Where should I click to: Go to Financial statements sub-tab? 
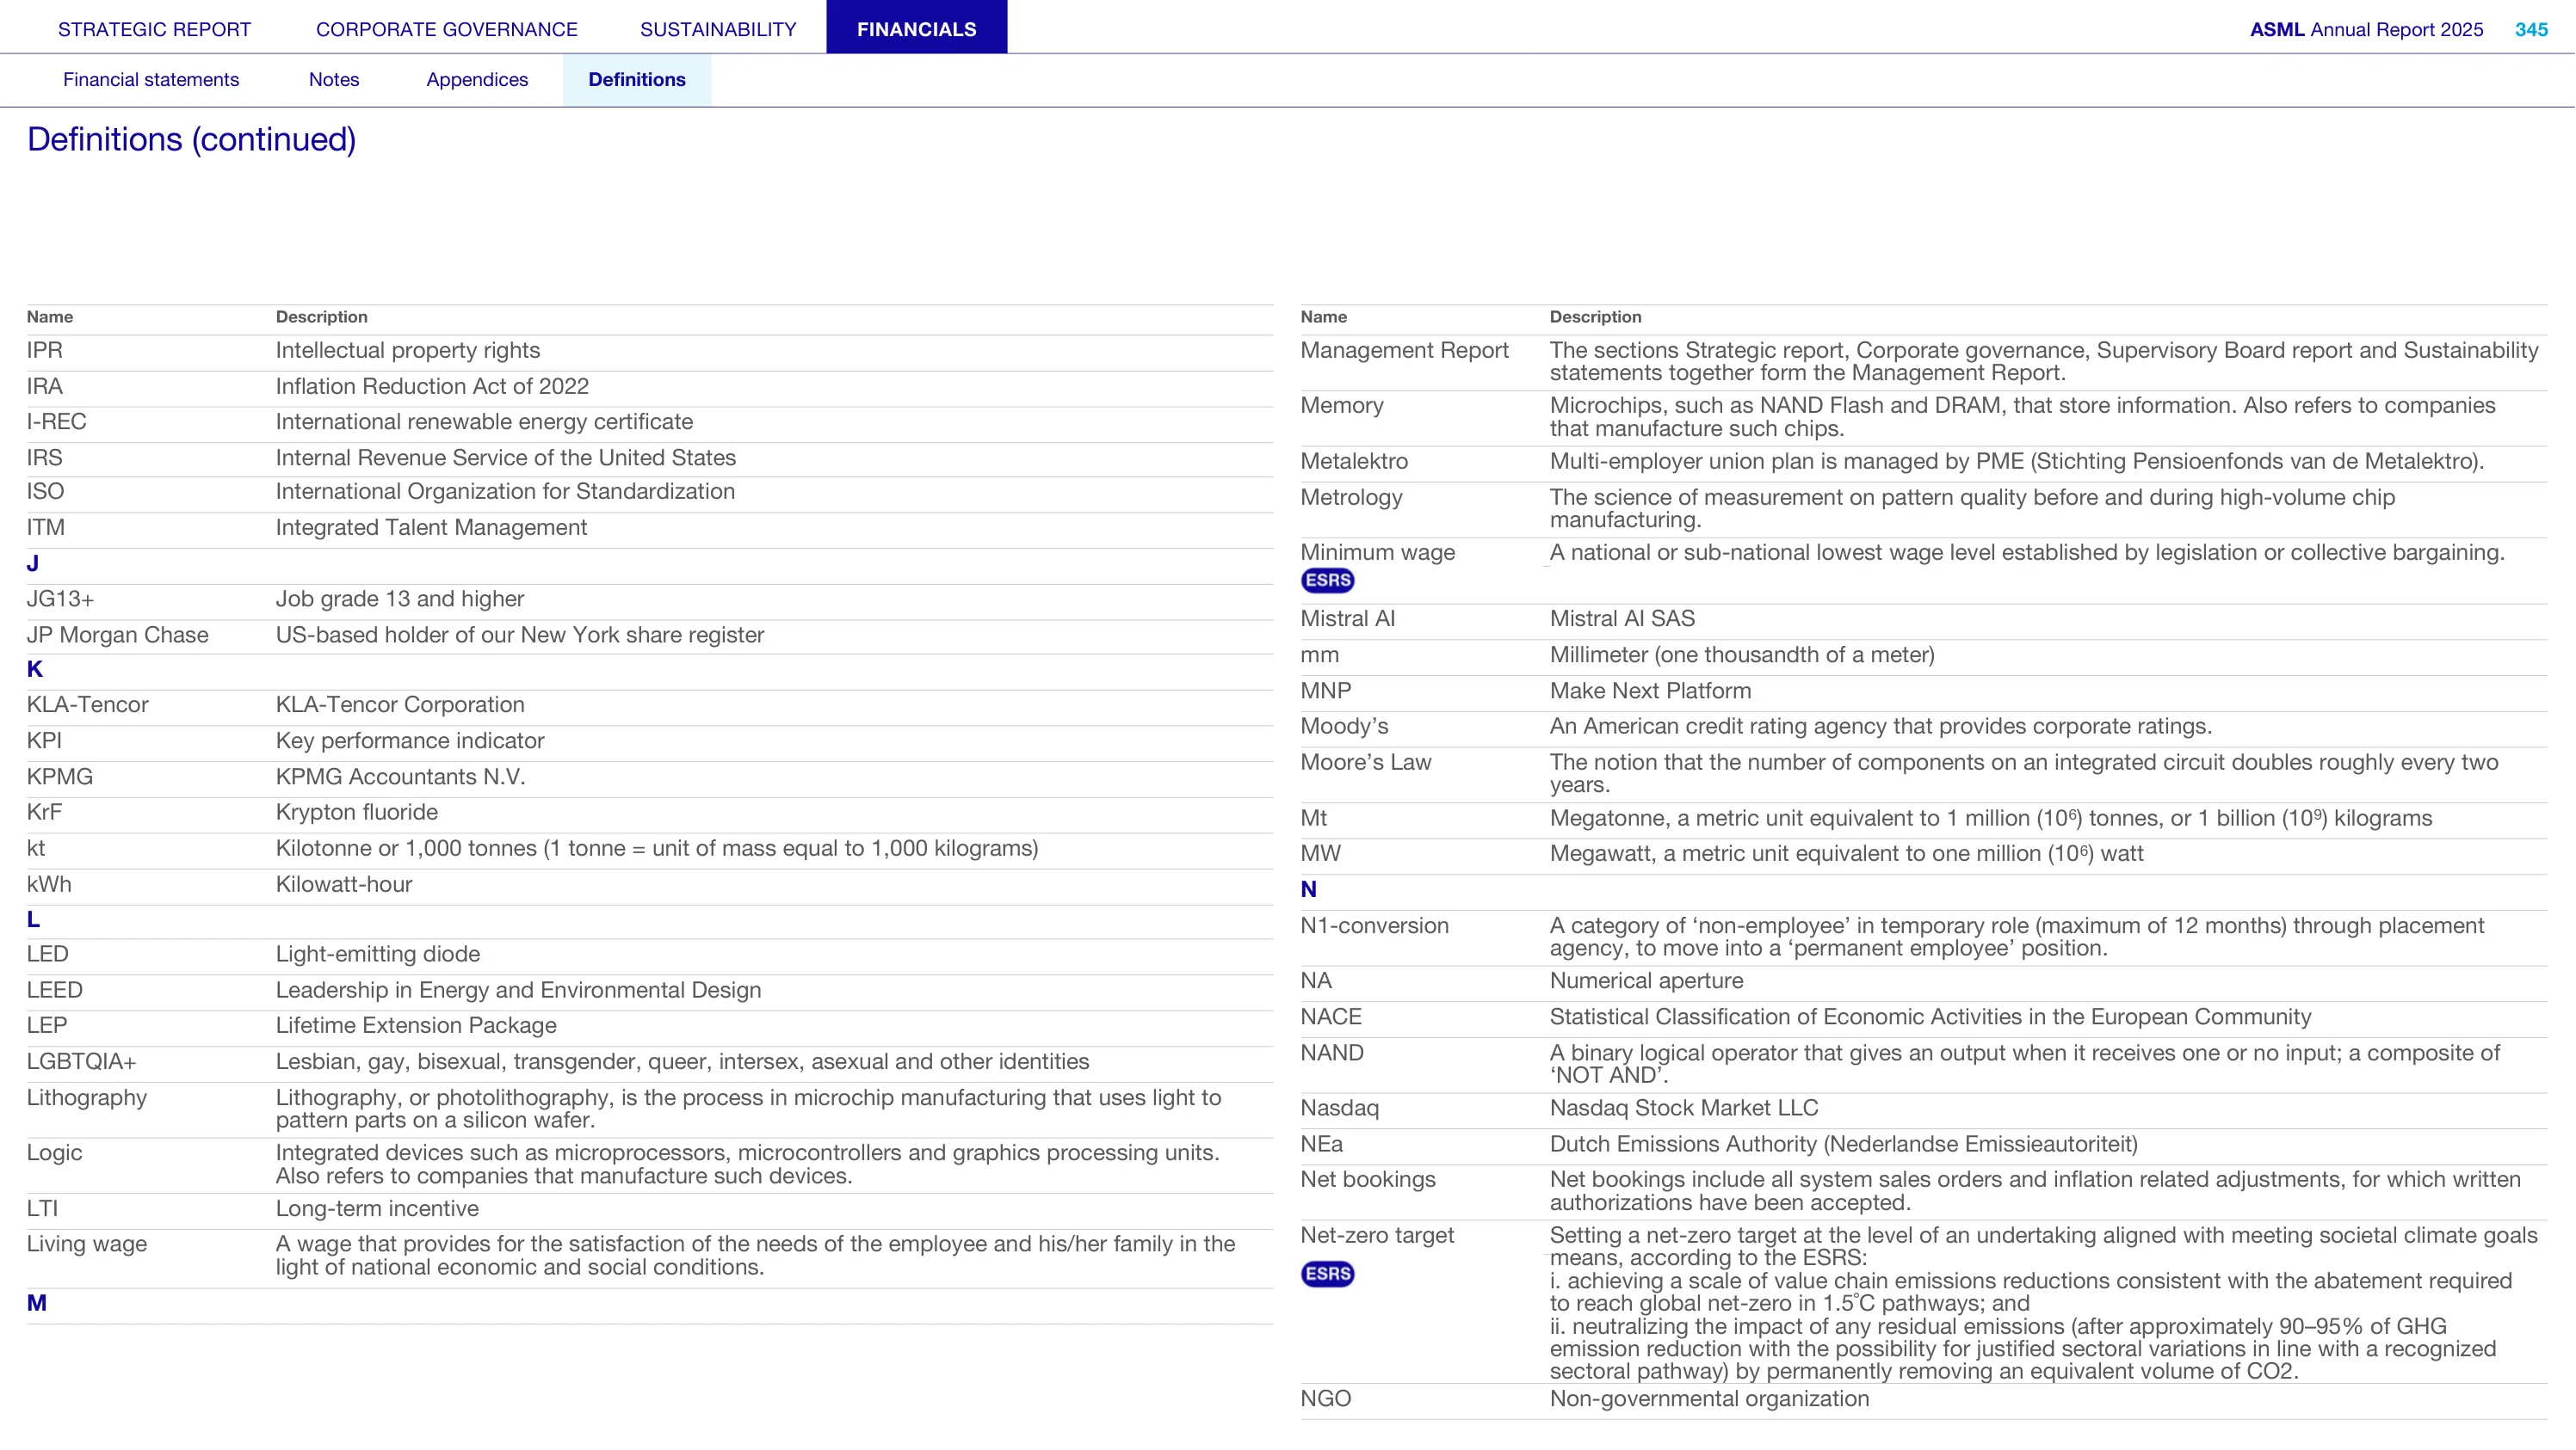(151, 80)
